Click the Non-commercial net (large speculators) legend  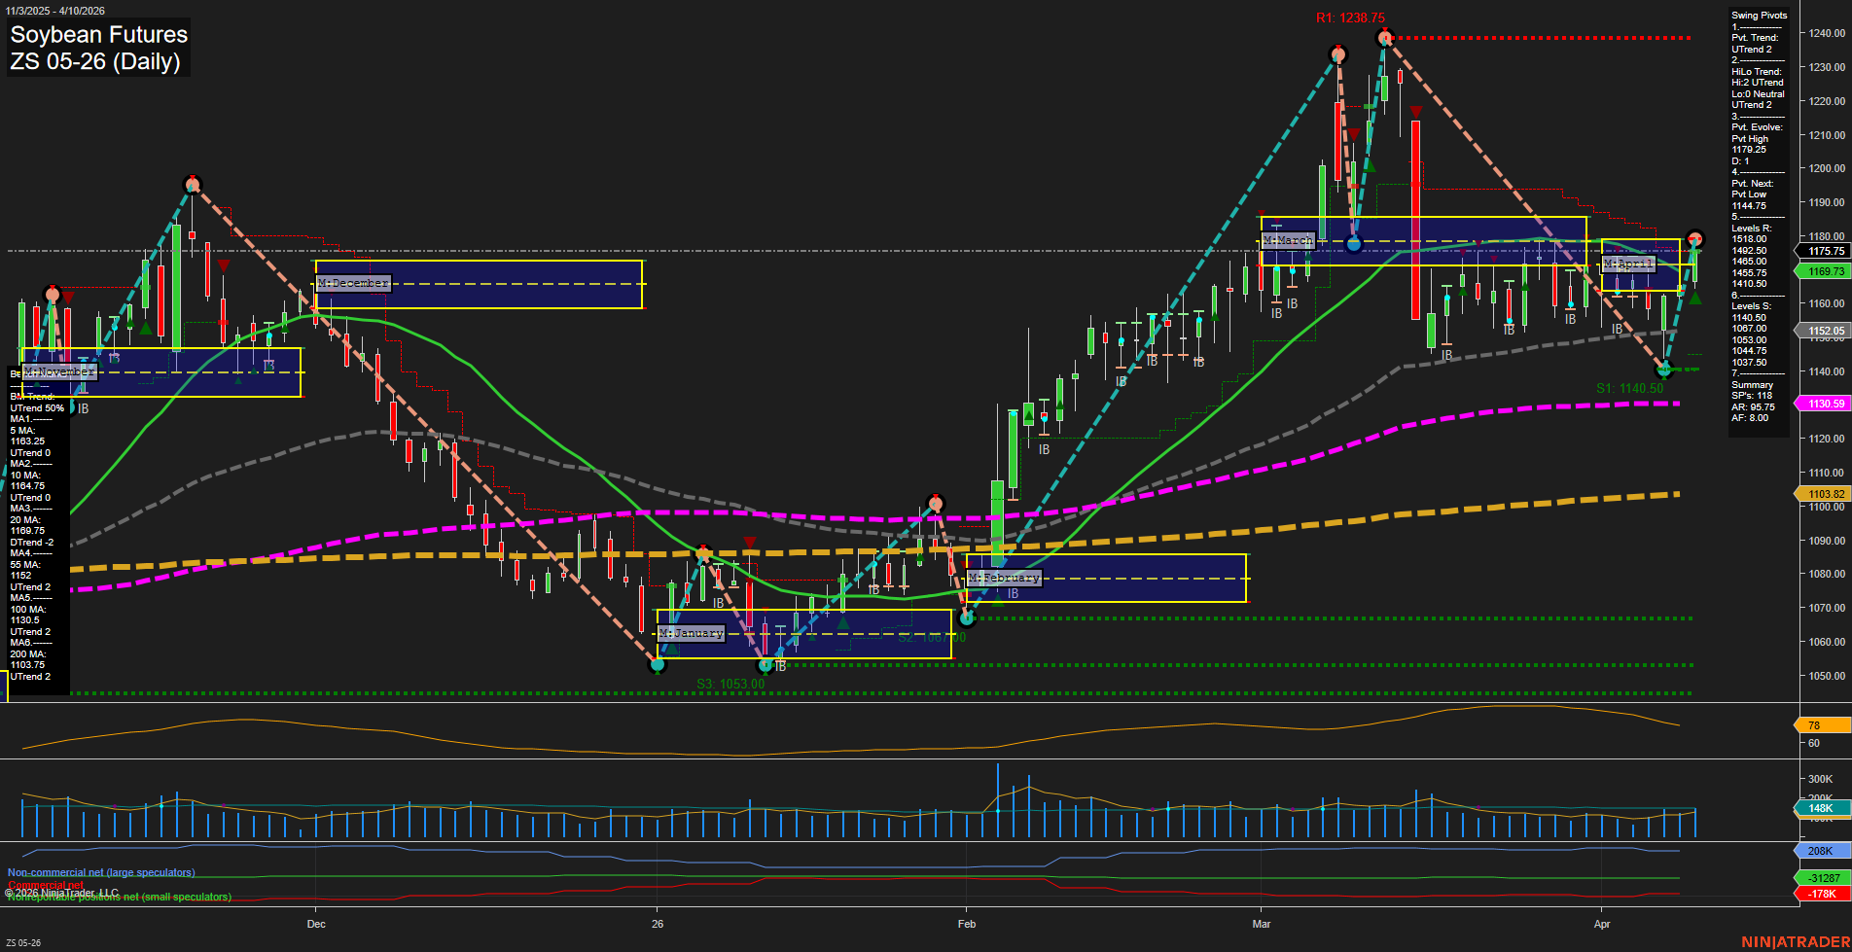click(100, 872)
